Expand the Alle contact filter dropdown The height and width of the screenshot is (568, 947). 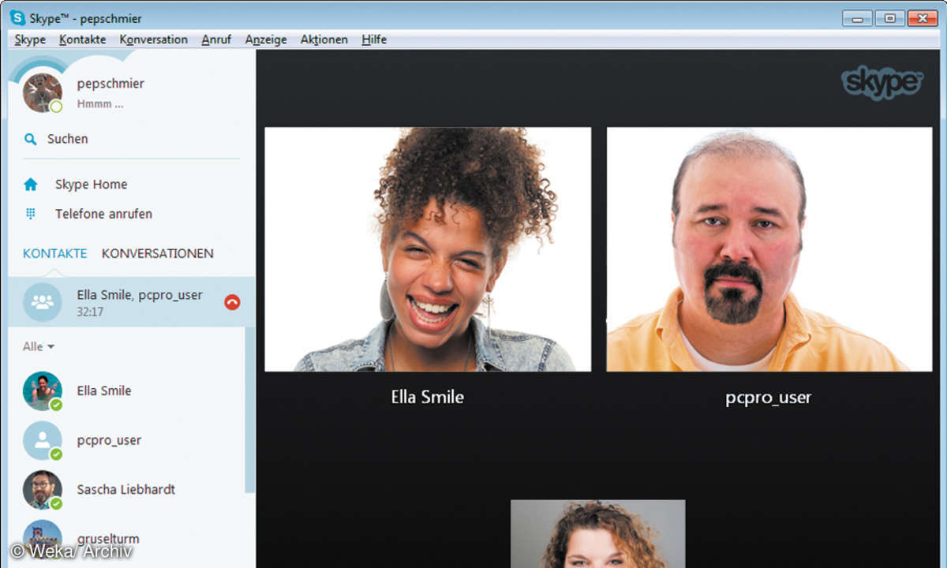coord(39,346)
